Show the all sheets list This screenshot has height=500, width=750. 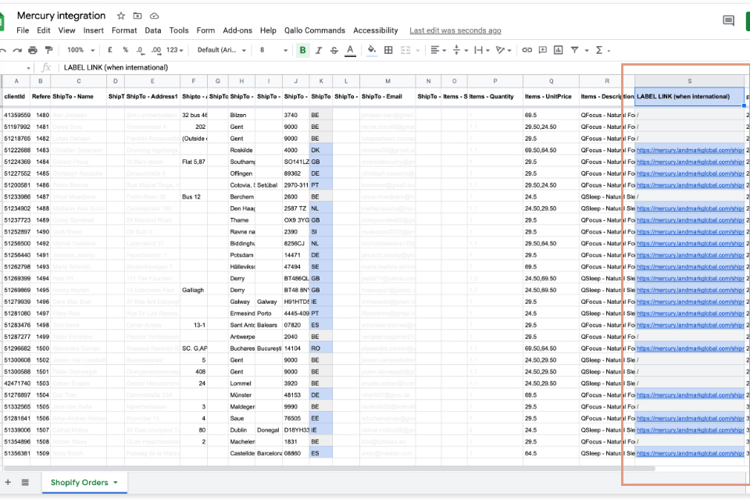click(x=25, y=482)
